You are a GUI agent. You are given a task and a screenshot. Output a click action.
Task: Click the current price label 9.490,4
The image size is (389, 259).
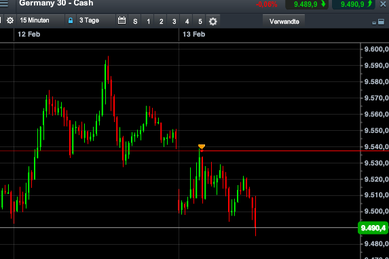pyautogui.click(x=373, y=228)
